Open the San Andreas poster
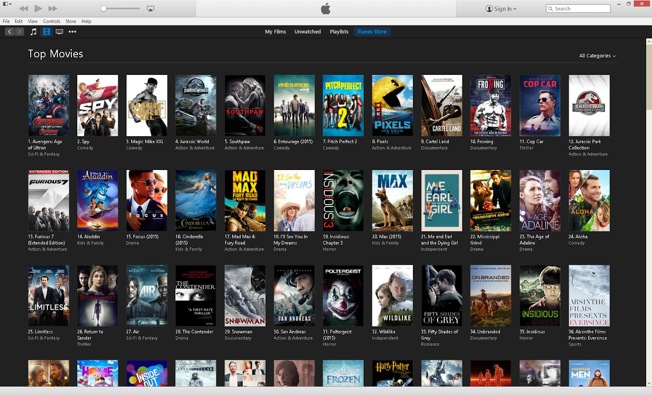This screenshot has height=395, width=652. pyautogui.click(x=295, y=296)
